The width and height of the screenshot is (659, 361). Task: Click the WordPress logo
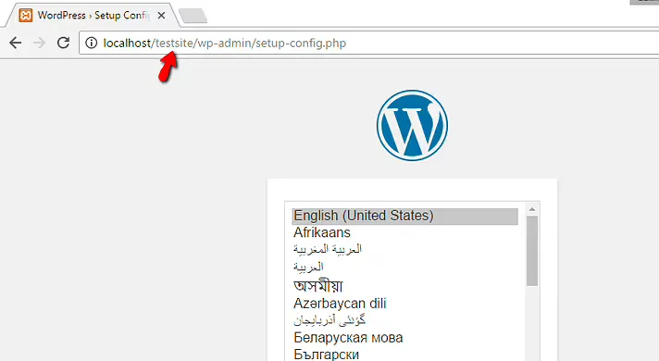412,125
